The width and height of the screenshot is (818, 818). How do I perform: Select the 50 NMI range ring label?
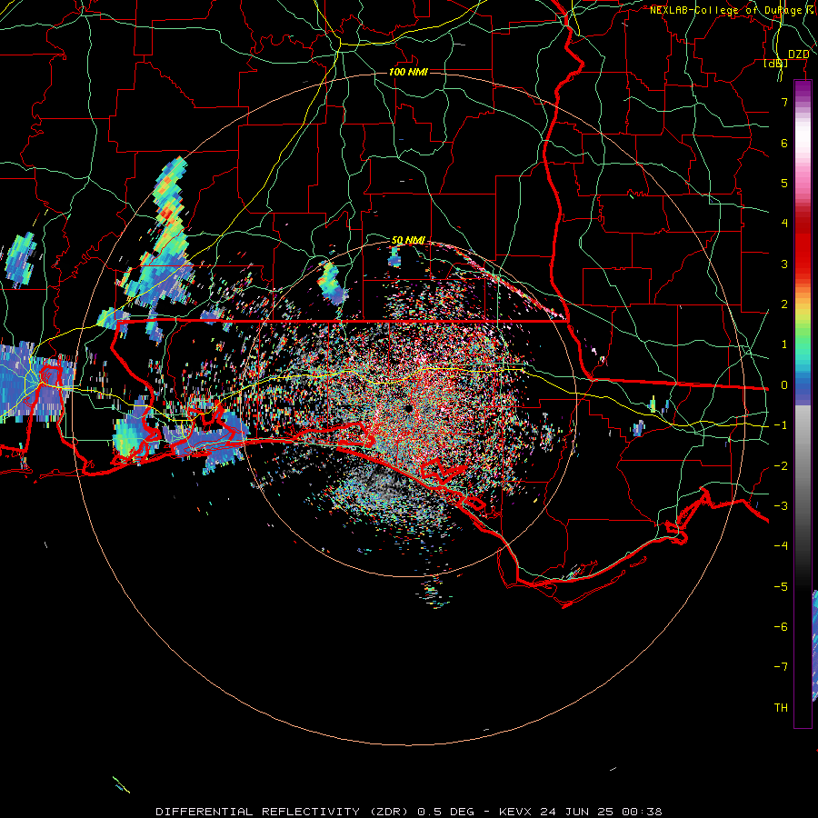click(408, 240)
